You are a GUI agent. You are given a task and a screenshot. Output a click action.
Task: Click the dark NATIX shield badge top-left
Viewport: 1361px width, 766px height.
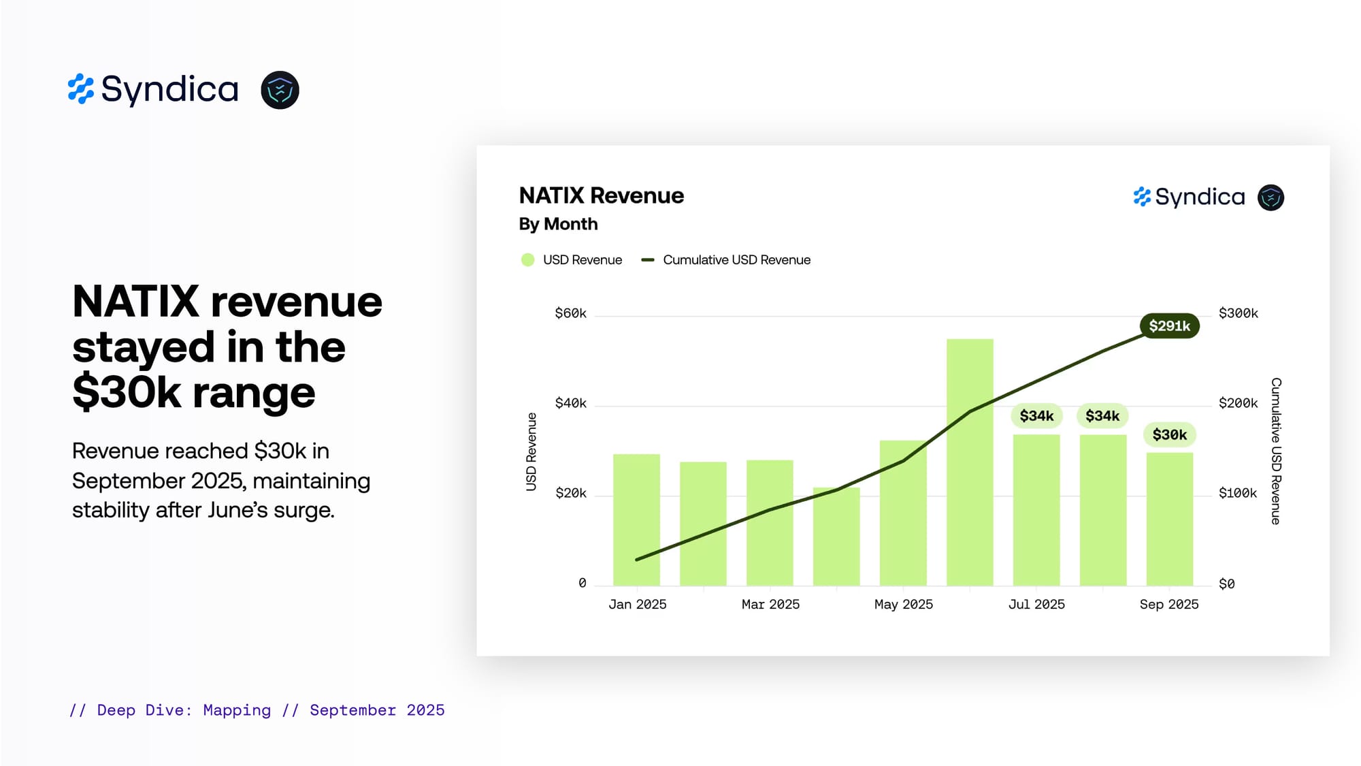(280, 90)
